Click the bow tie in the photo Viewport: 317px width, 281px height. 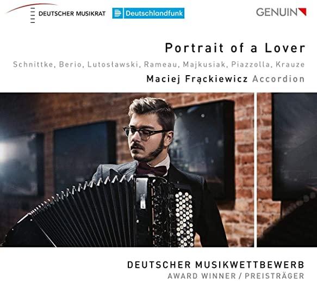[x=152, y=169]
